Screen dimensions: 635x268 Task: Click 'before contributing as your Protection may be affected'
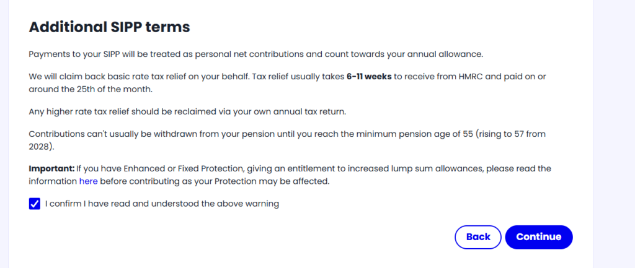[x=215, y=181]
